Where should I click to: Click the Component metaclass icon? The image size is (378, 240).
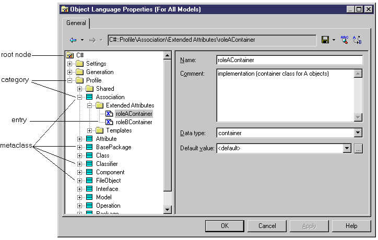pyautogui.click(x=89, y=172)
